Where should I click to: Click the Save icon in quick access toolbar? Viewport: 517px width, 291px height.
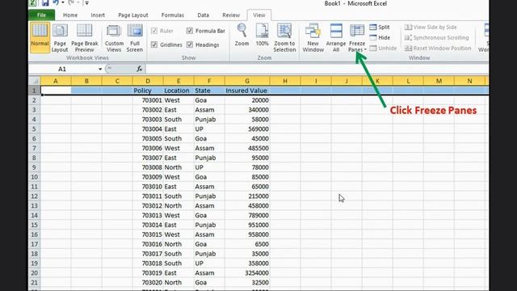click(45, 3)
